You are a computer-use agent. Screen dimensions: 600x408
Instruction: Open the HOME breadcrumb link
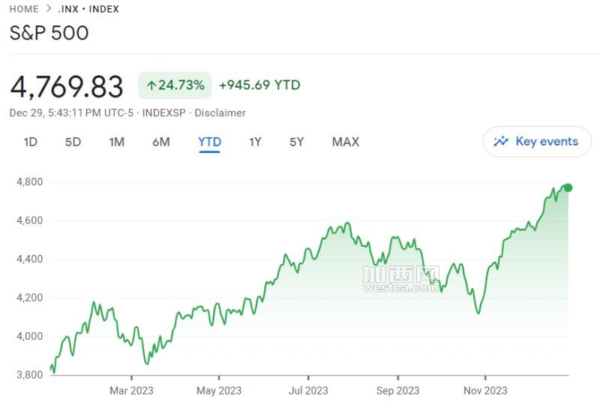click(24, 9)
